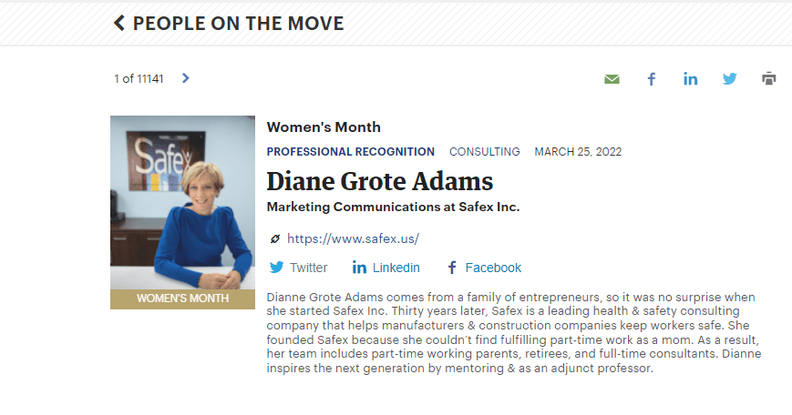
Task: Click the Diane Grote Adams profile photo
Action: [x=182, y=202]
